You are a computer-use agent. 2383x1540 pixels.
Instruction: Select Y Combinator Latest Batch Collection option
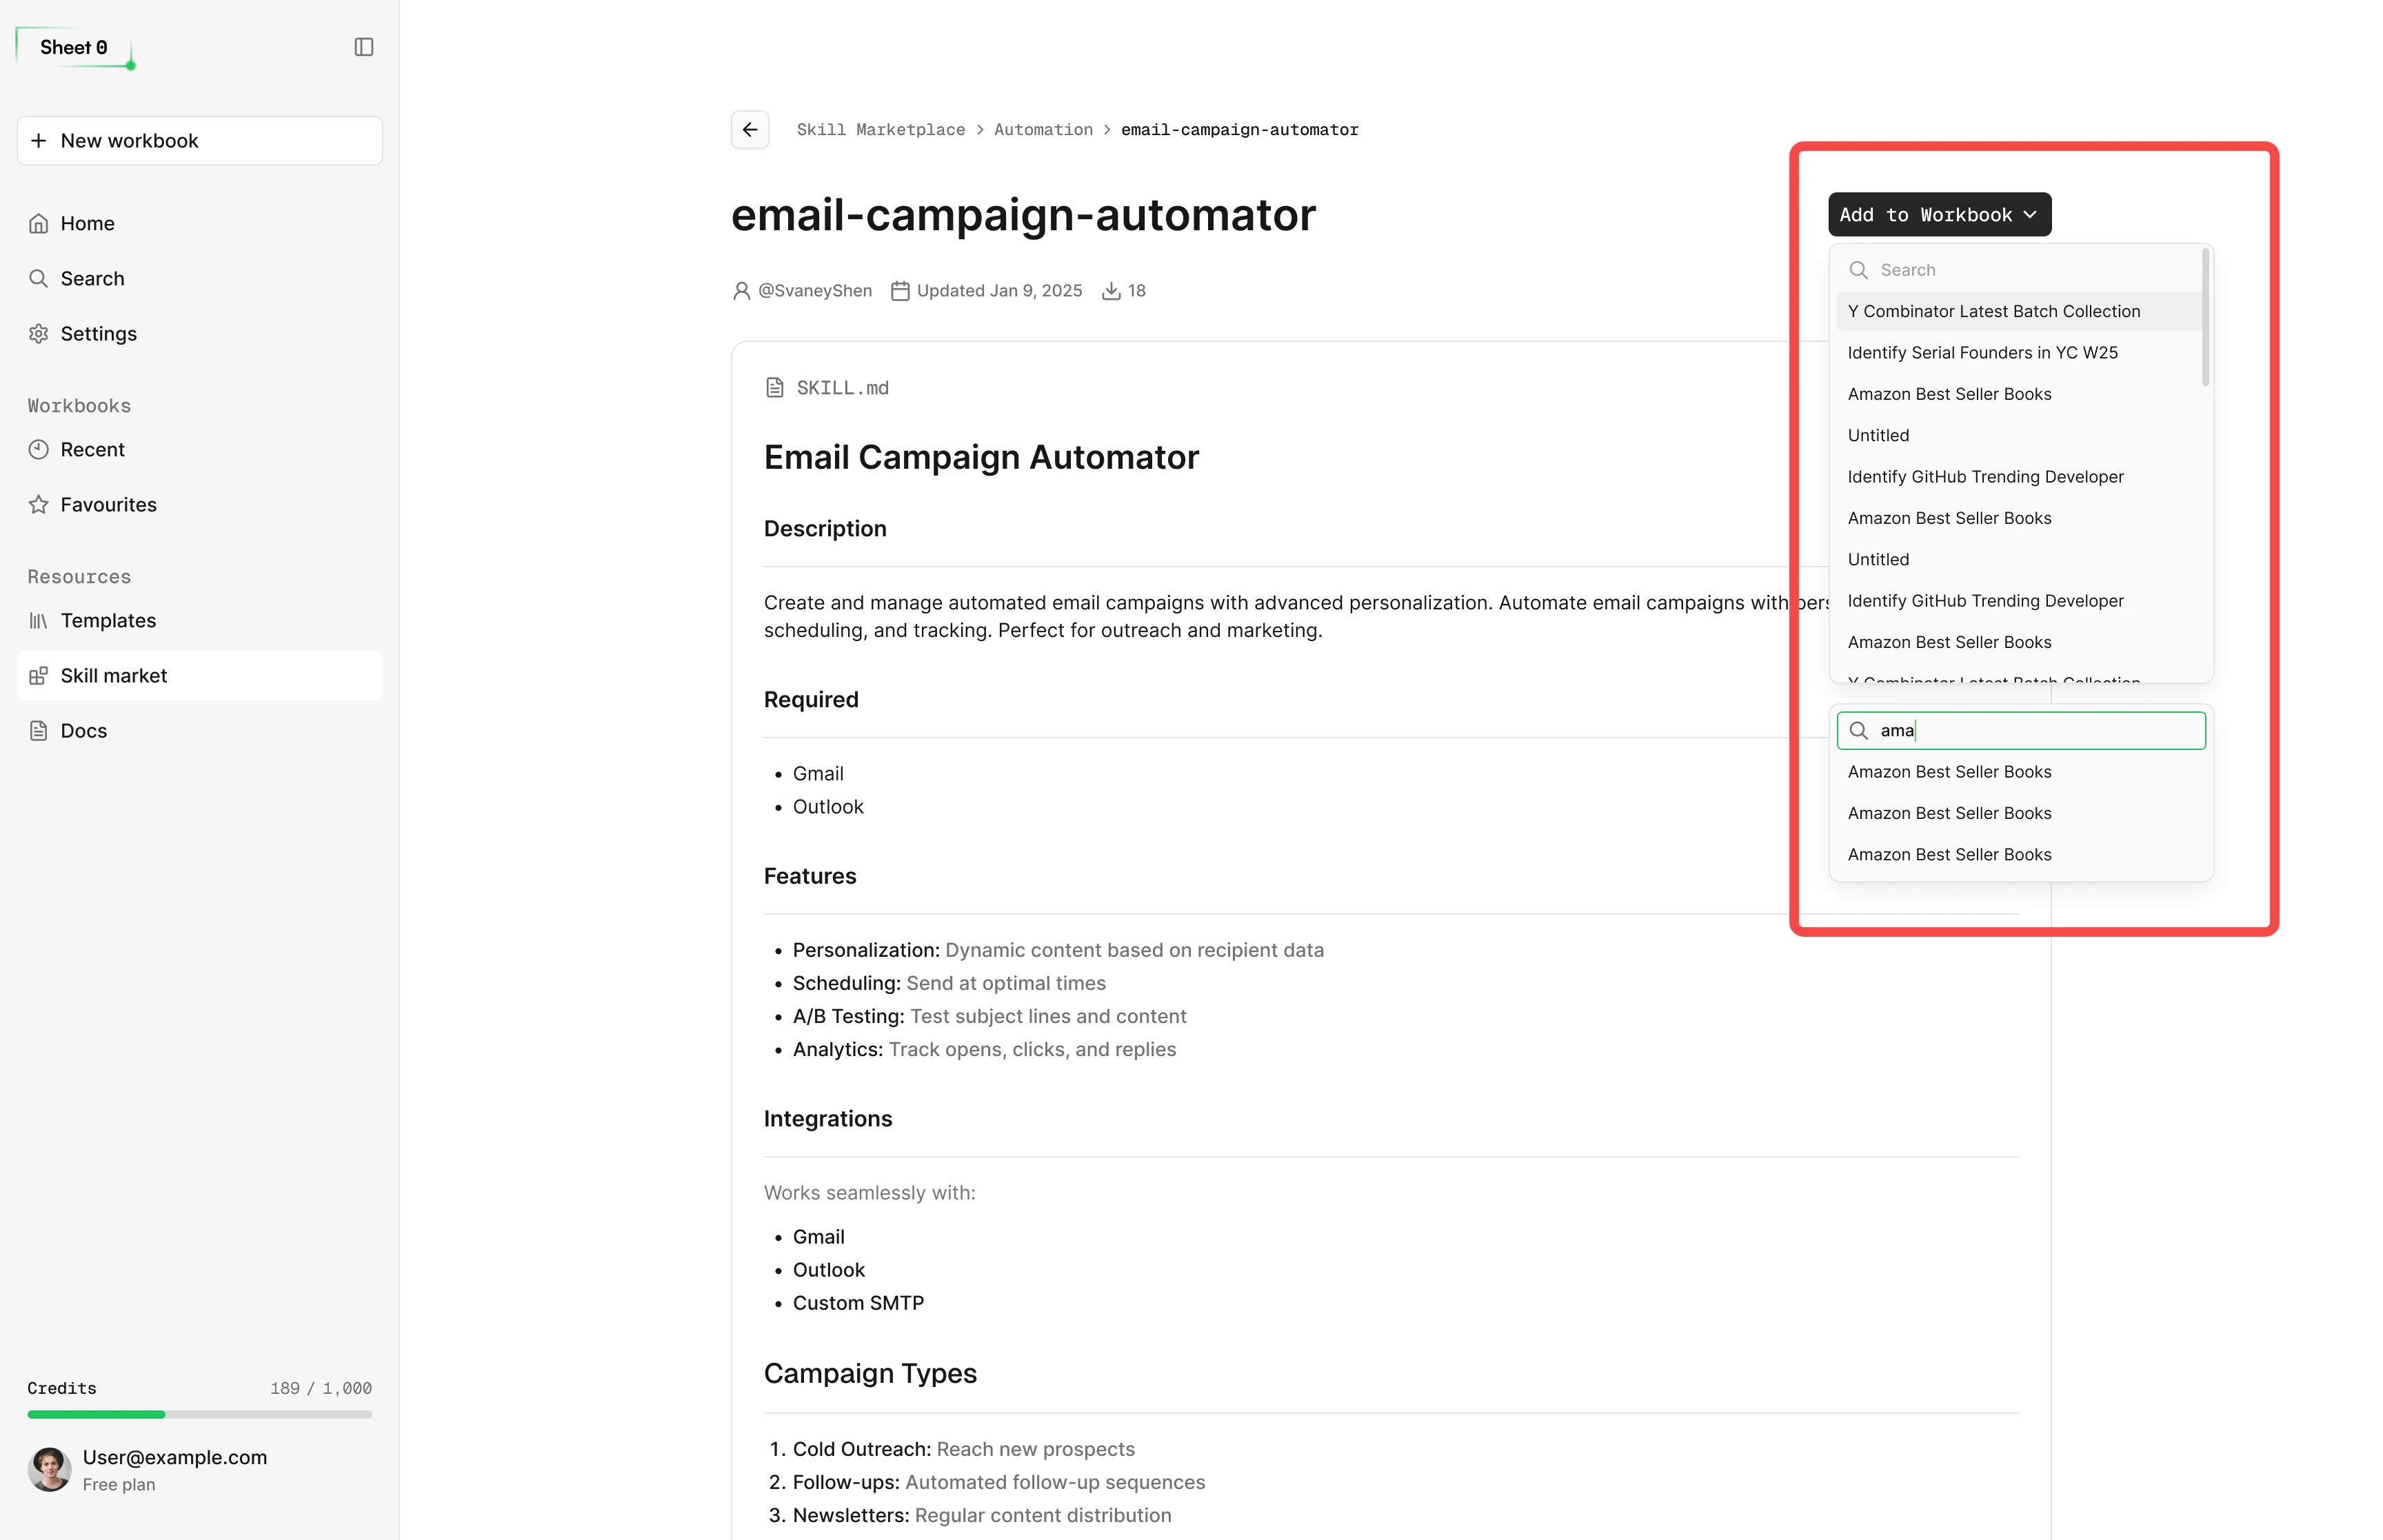click(x=1993, y=311)
